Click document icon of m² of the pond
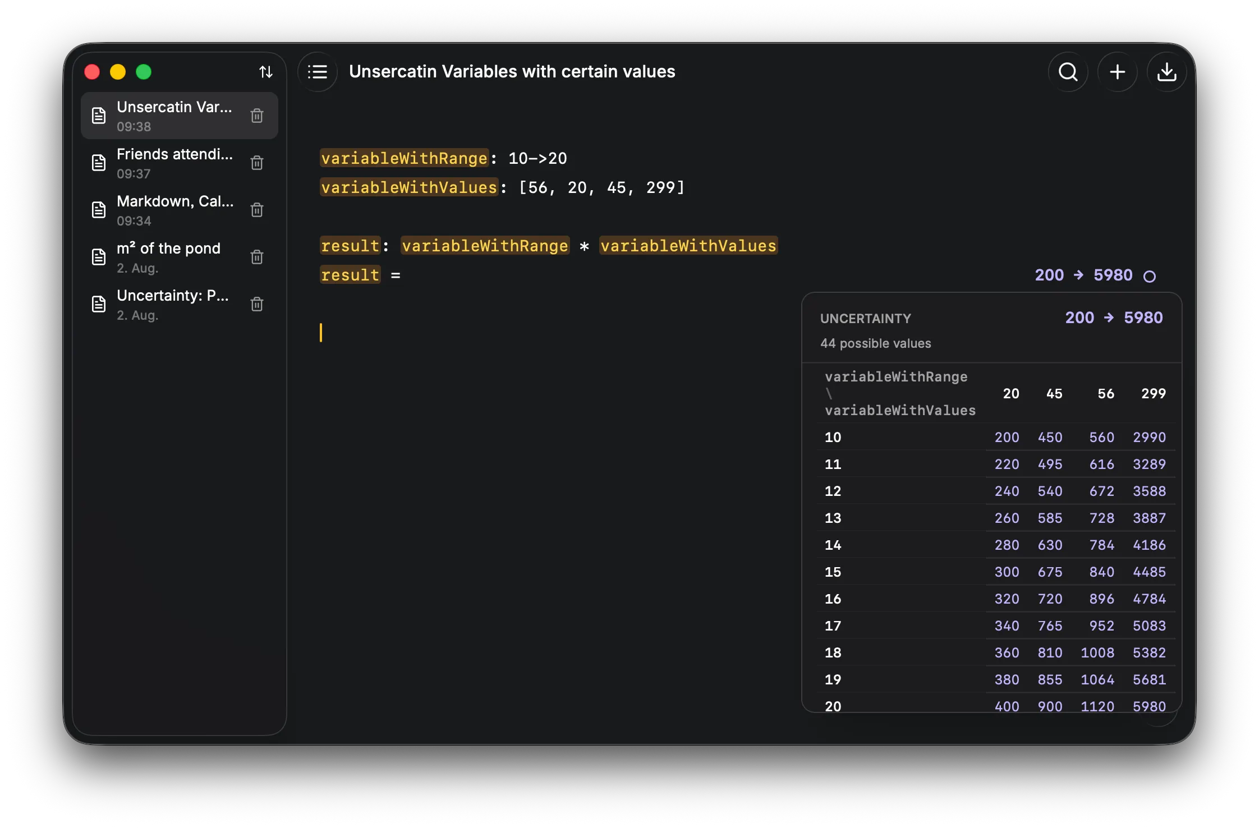 click(x=99, y=257)
